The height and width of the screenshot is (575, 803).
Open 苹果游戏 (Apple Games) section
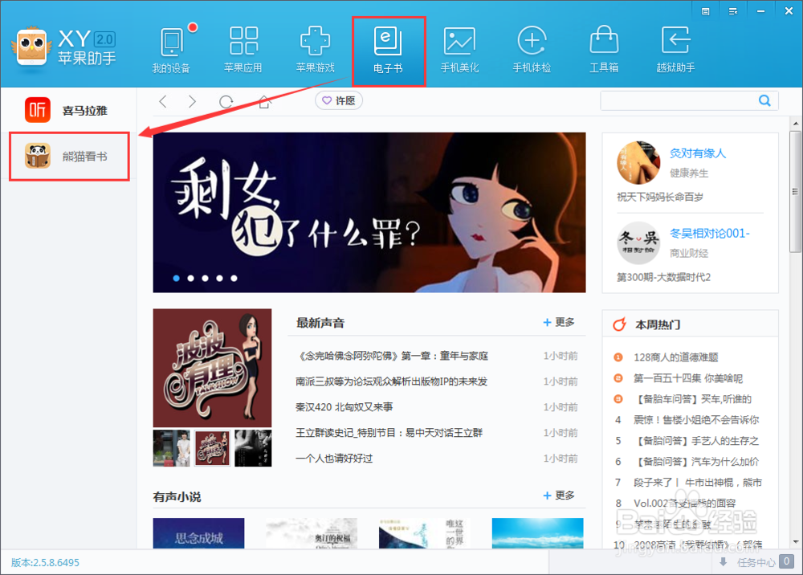(315, 51)
